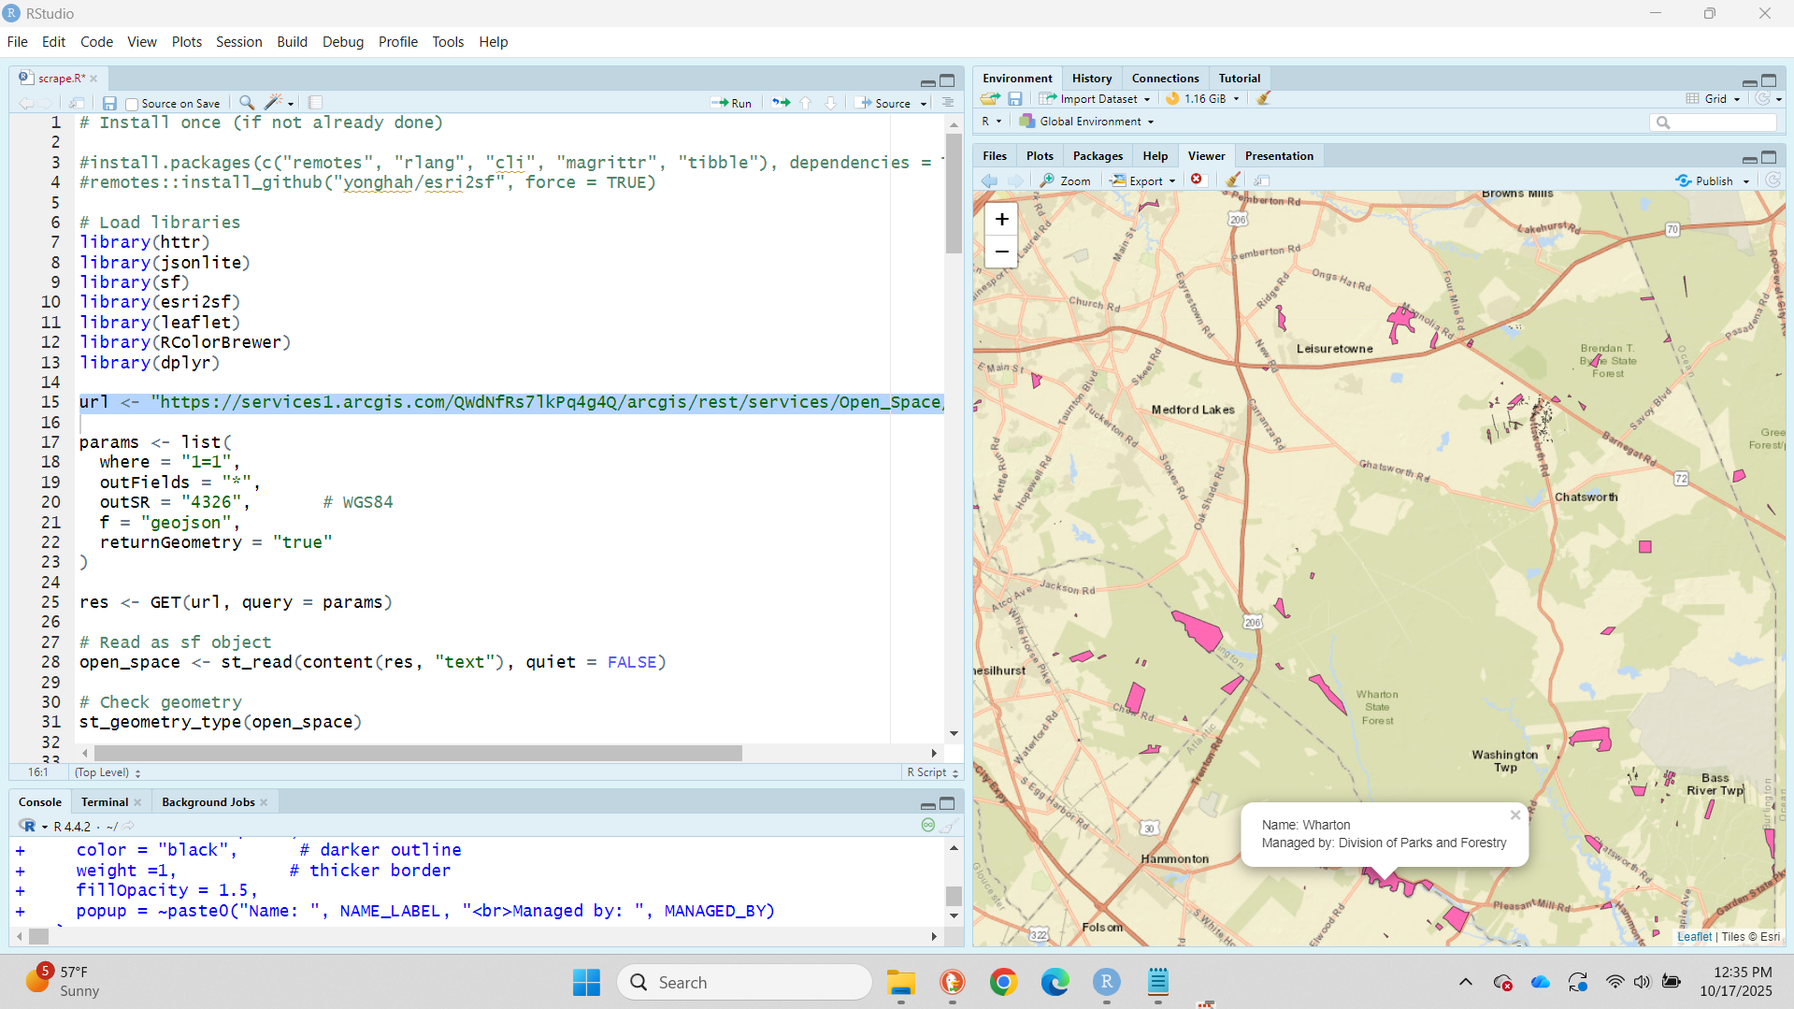Viewport: 1794px width, 1009px height.
Task: Click the editor horizontal scrollbar
Action: coord(417,753)
